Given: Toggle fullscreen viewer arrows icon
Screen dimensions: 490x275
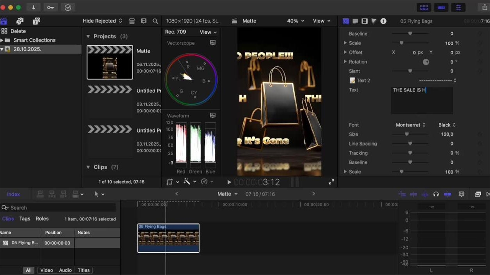Looking at the screenshot, I should coord(332,182).
